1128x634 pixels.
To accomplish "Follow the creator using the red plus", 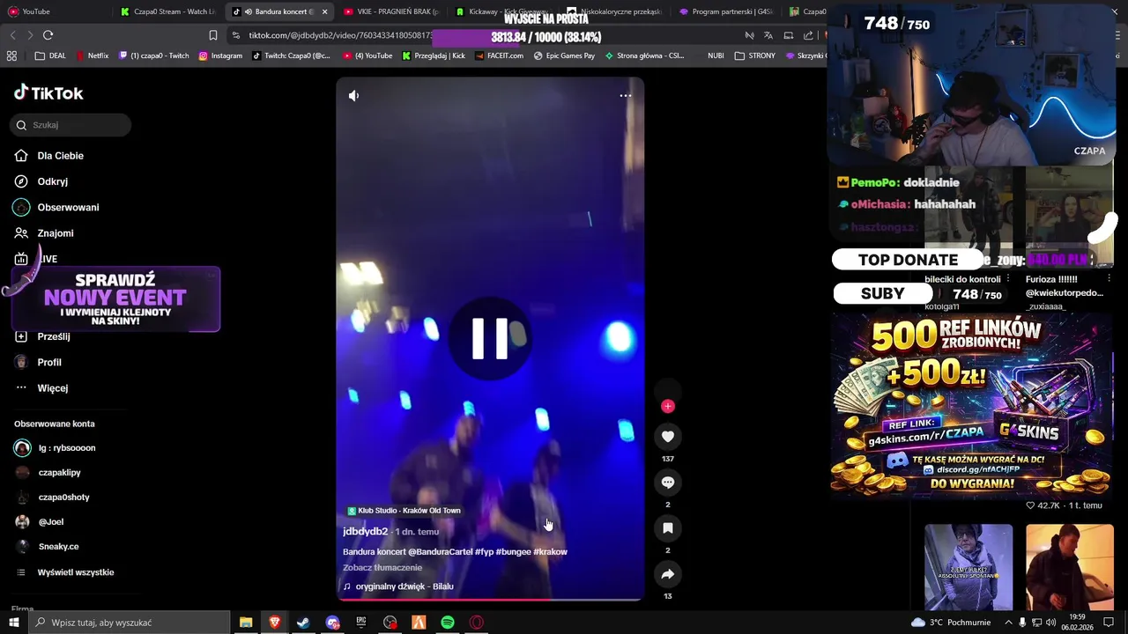I will click(x=667, y=406).
